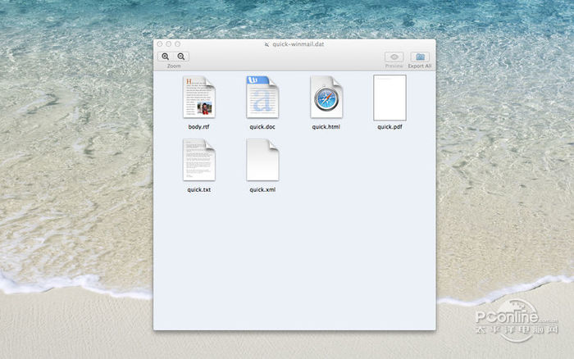Click the quick.doc filename label
This screenshot has width=574, height=359.
tap(262, 127)
